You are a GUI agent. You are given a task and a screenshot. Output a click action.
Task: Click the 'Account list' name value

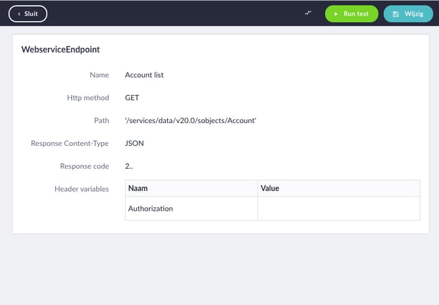pyautogui.click(x=144, y=75)
